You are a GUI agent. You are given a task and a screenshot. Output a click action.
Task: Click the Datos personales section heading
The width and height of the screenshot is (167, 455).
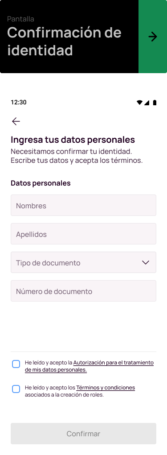coord(41,183)
